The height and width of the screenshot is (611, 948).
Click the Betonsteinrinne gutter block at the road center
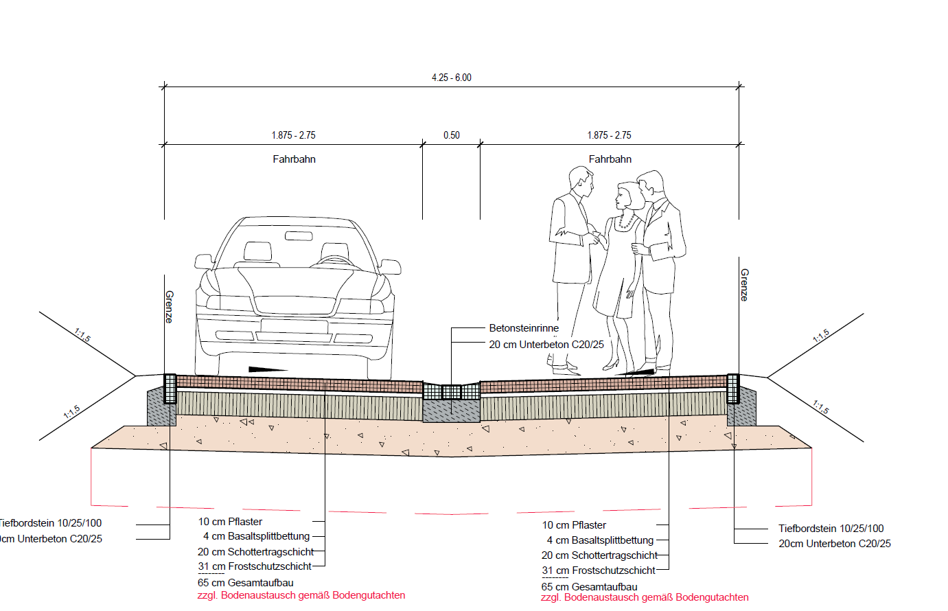point(451,392)
